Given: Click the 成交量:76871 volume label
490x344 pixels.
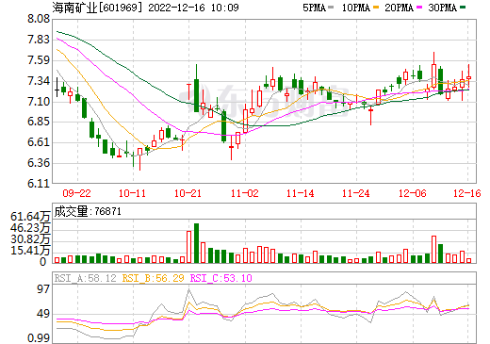Looking at the screenshot, I should [x=88, y=211].
